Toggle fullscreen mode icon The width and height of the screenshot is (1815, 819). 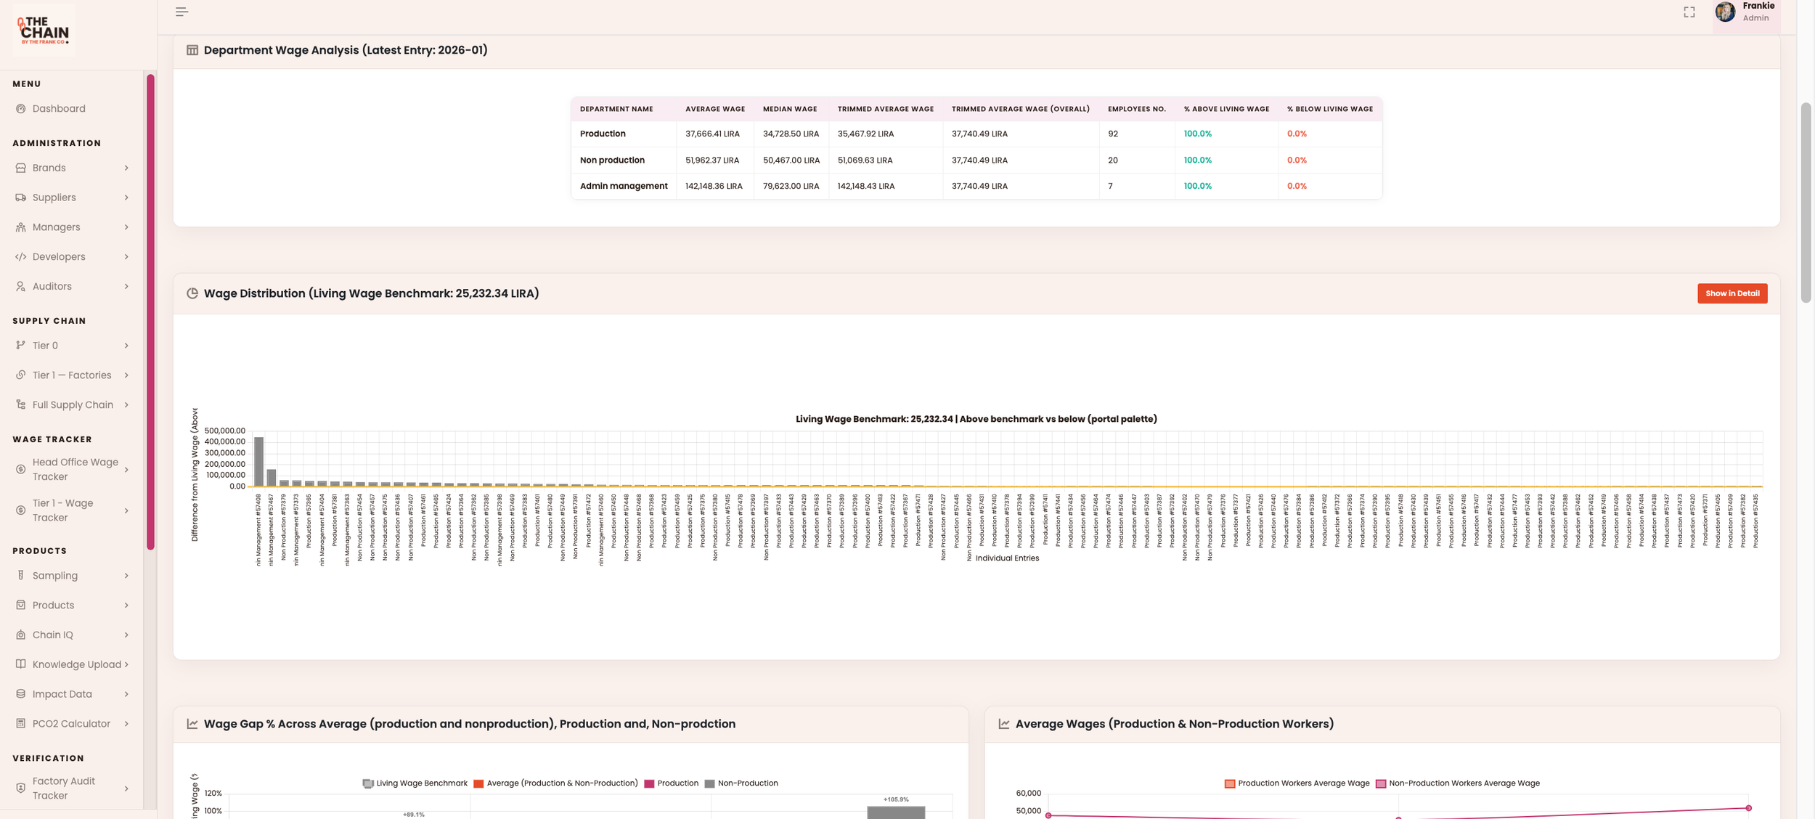coord(1689,12)
